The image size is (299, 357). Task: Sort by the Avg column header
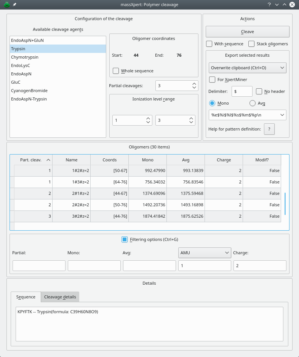coord(186,160)
